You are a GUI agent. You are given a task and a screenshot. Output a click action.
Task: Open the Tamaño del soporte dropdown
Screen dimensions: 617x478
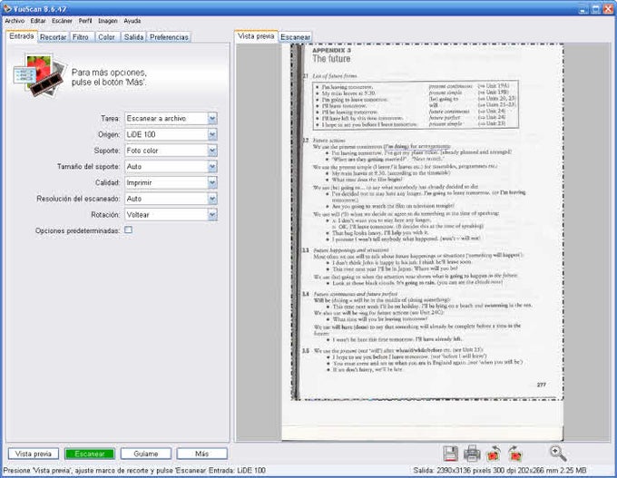point(171,167)
